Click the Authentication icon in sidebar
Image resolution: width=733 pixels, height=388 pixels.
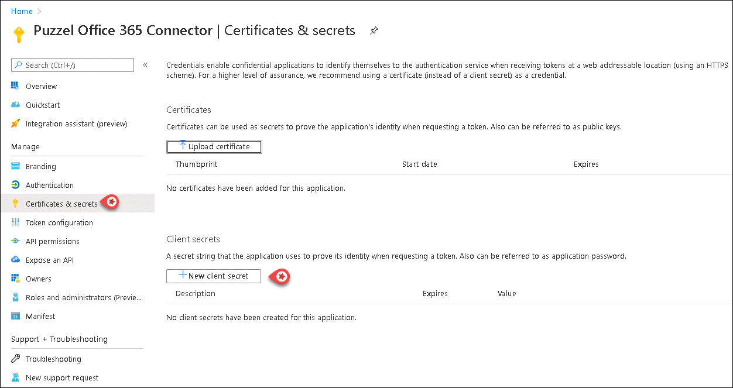[15, 185]
